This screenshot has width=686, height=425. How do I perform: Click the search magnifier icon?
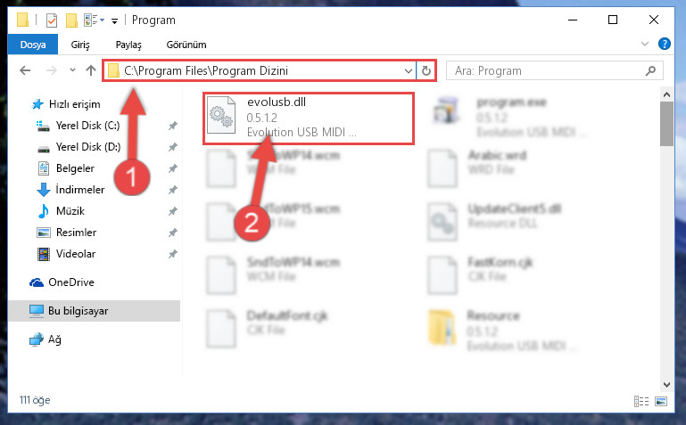click(650, 70)
